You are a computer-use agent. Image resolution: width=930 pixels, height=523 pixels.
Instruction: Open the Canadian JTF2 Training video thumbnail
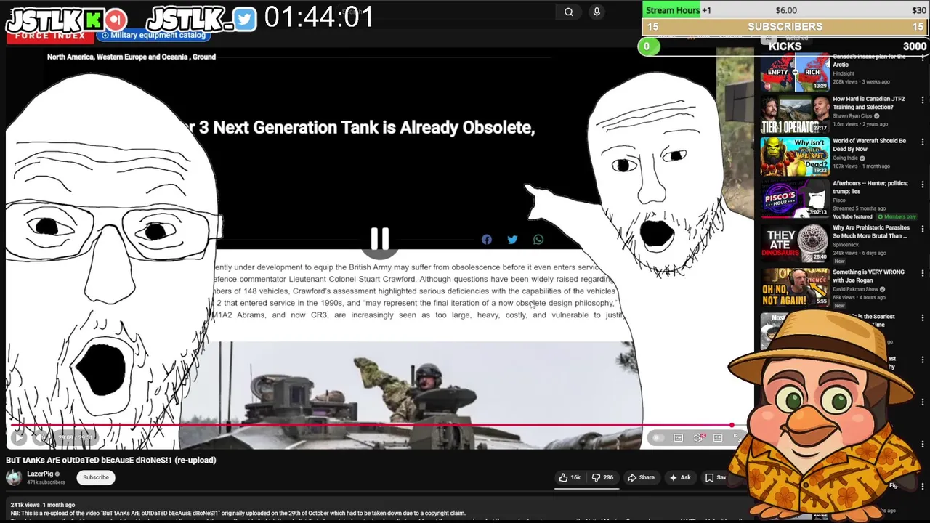(x=795, y=115)
